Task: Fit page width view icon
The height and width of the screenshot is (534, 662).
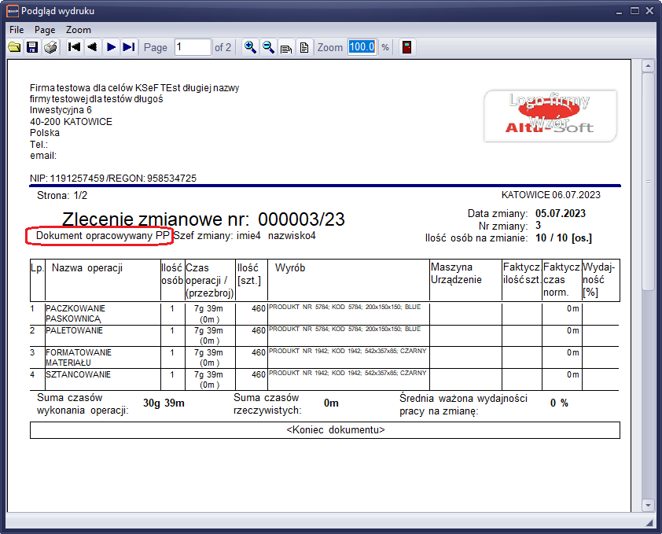Action: coord(286,47)
